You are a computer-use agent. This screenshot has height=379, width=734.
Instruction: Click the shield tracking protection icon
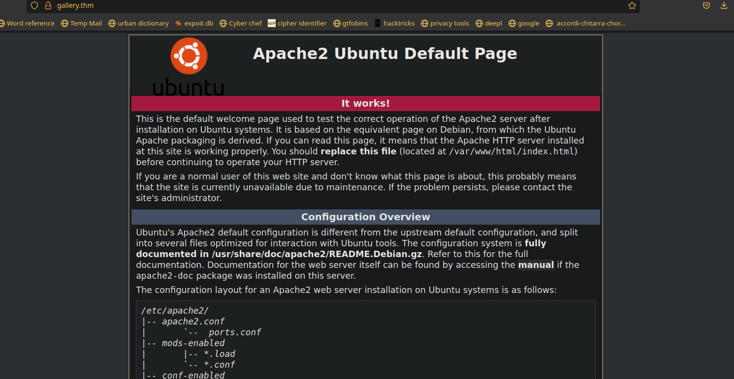34,5
